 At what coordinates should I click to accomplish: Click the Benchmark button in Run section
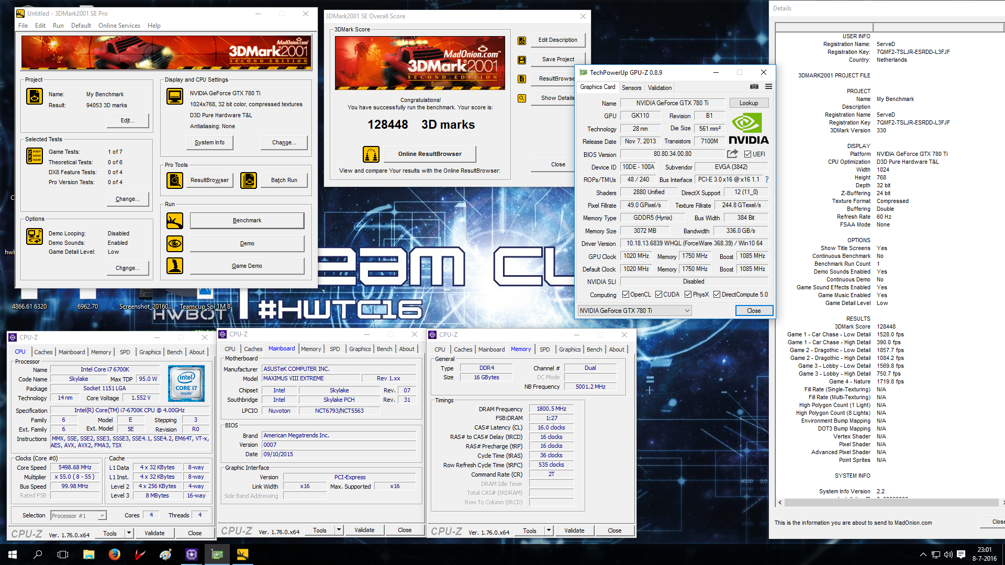point(247,221)
